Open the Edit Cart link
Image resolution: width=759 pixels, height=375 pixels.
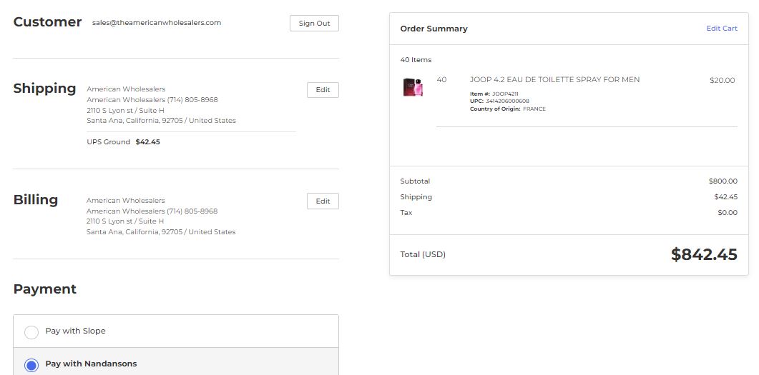pos(722,29)
